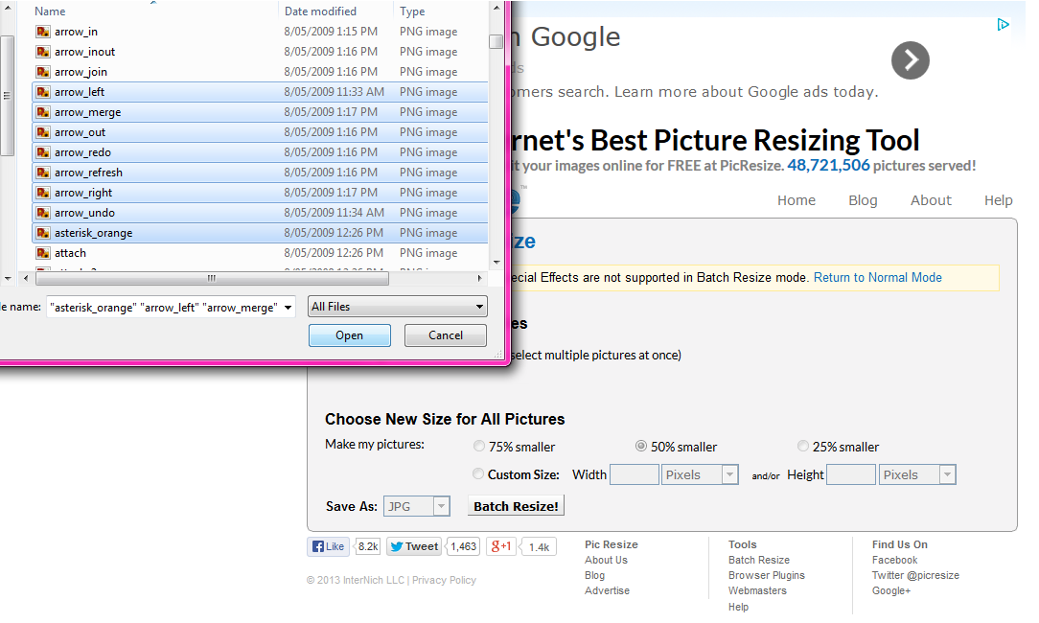Click the Google +1 button
This screenshot has width=1039, height=623.
[x=501, y=546]
